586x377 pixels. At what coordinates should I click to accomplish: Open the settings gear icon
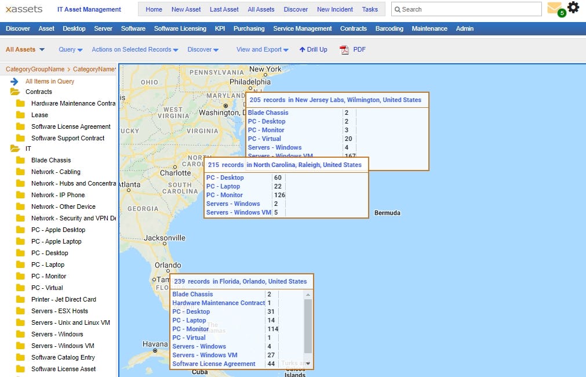point(573,8)
